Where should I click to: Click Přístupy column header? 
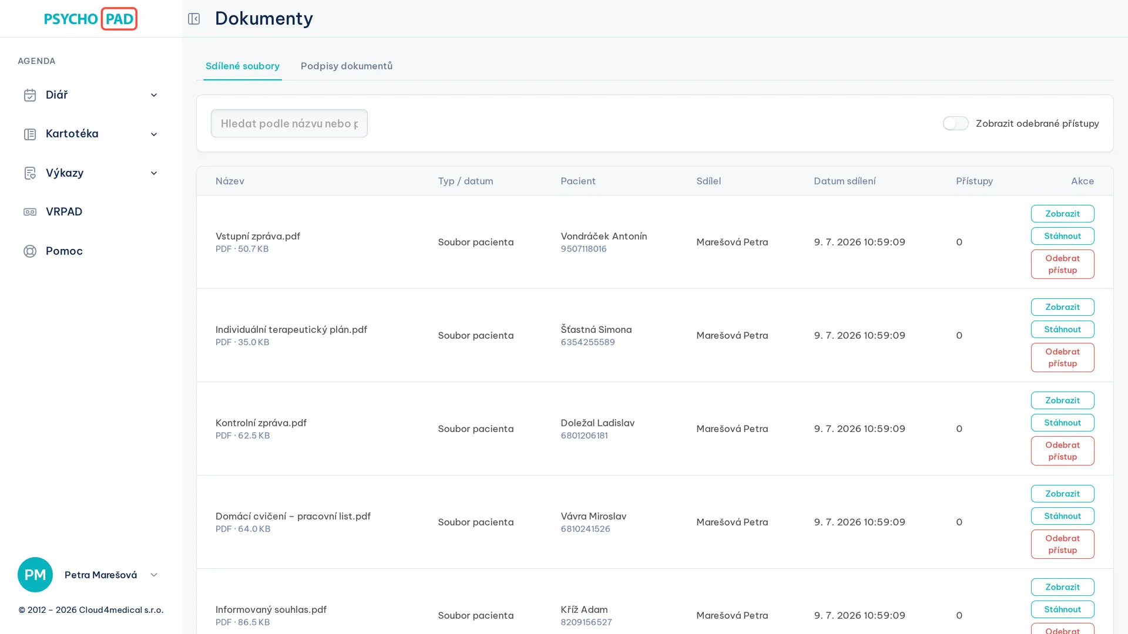coord(974,181)
